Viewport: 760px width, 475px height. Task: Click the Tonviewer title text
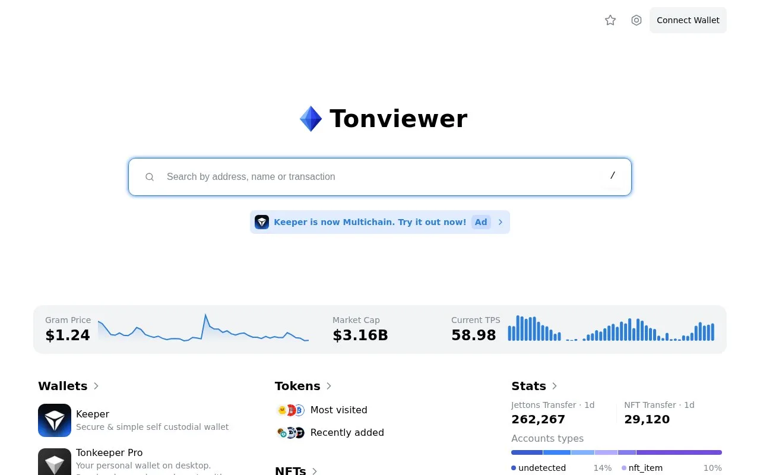(x=398, y=119)
